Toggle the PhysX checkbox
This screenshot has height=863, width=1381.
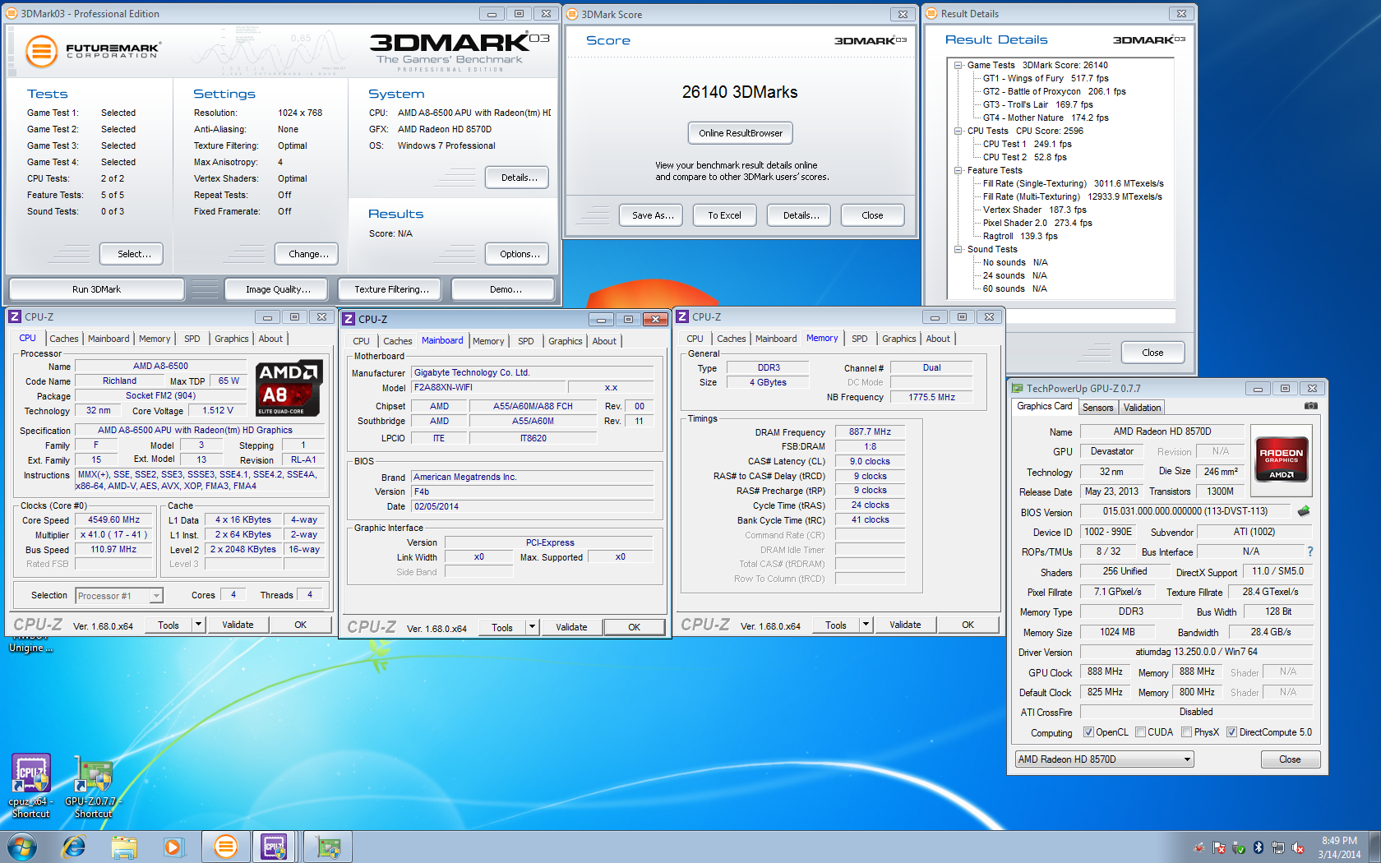point(1186,732)
